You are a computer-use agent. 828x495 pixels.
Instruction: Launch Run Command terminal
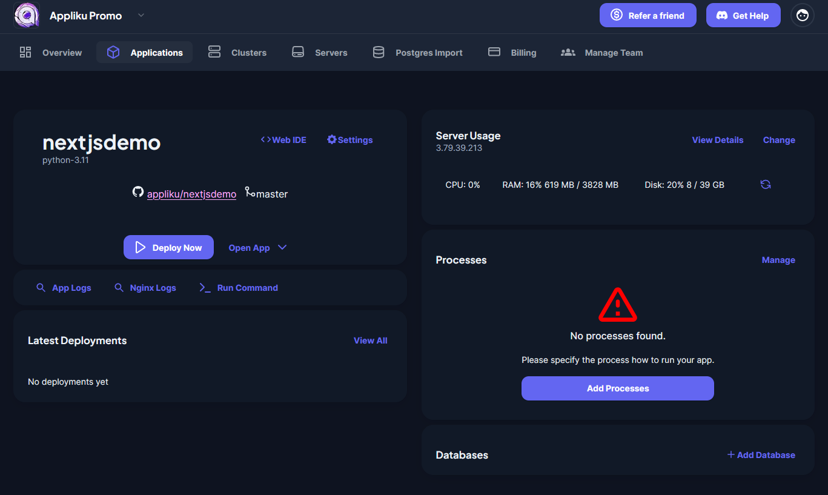pos(239,288)
